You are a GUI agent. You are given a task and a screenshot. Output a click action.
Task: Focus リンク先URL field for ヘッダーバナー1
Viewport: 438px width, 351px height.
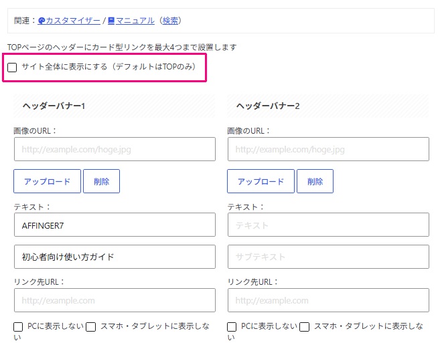click(115, 300)
